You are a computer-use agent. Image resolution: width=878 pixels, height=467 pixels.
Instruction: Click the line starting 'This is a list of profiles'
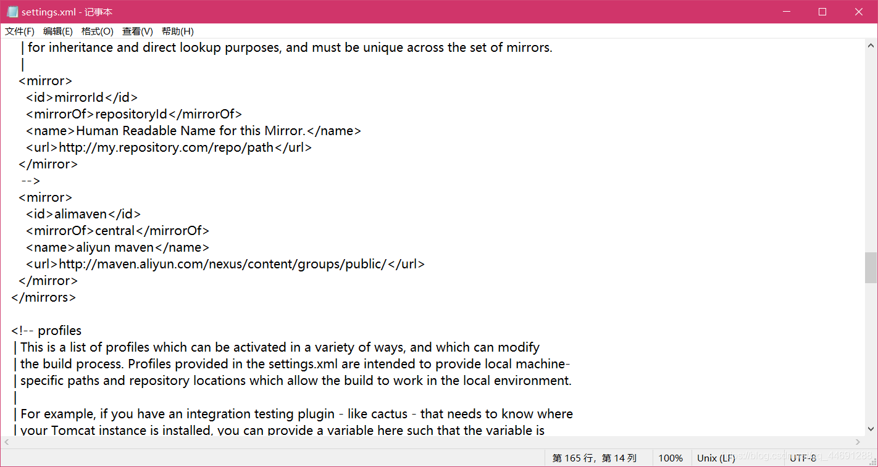tap(277, 347)
